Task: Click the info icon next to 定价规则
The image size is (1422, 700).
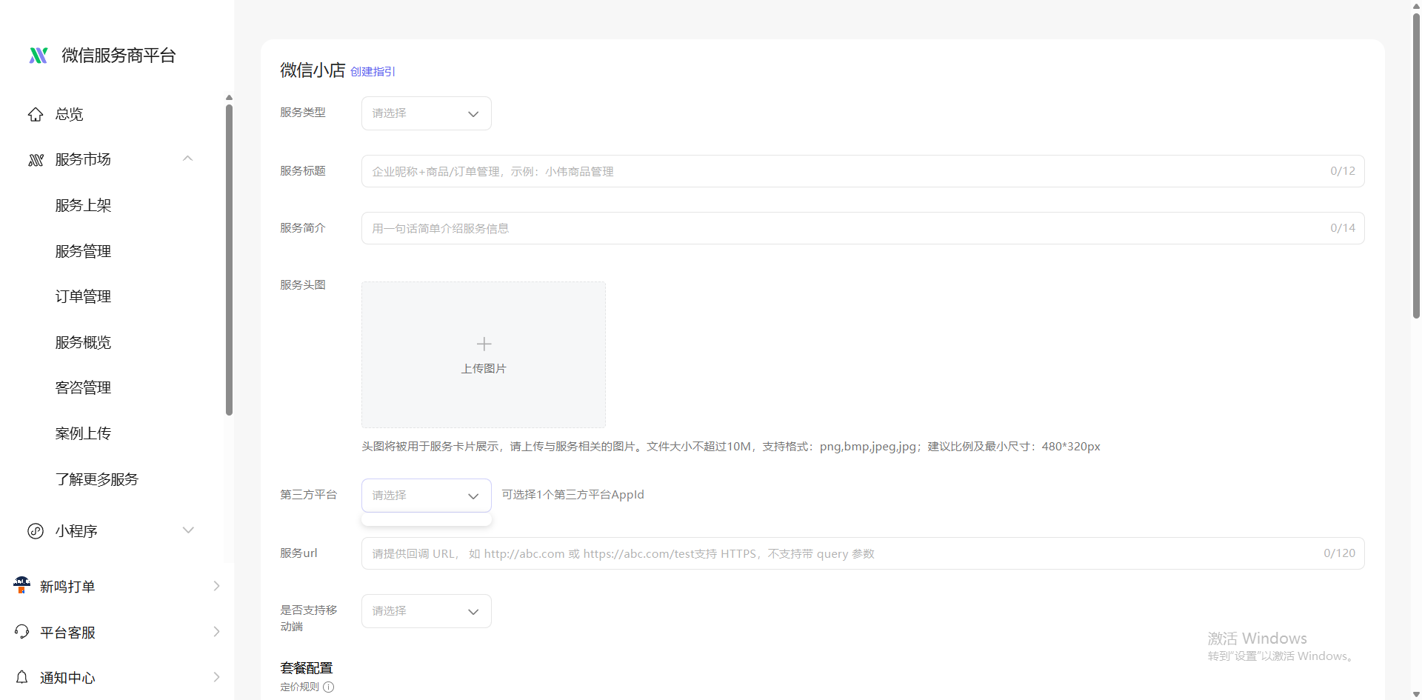Action: [x=329, y=687]
